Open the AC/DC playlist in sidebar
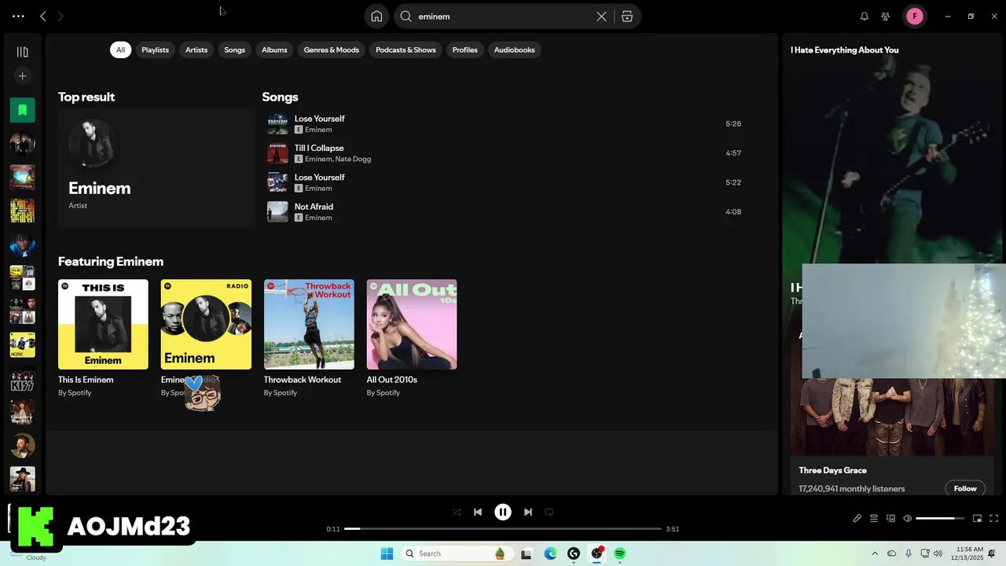The height and width of the screenshot is (566, 1006). click(22, 345)
